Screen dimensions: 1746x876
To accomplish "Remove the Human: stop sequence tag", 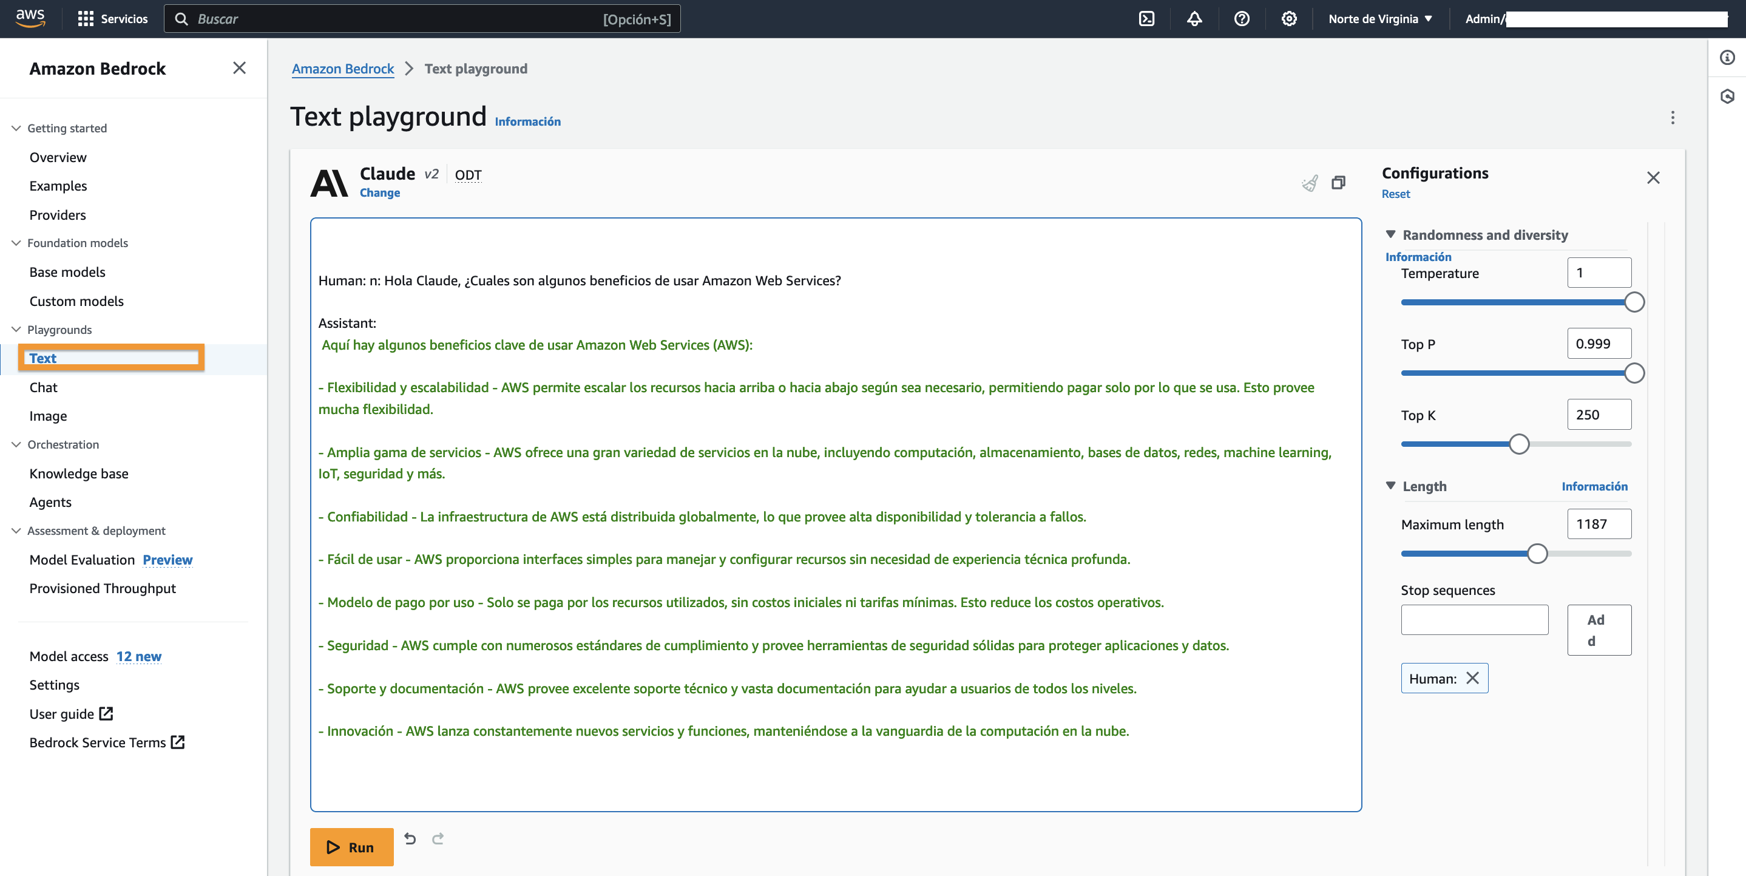I will pyautogui.click(x=1472, y=678).
